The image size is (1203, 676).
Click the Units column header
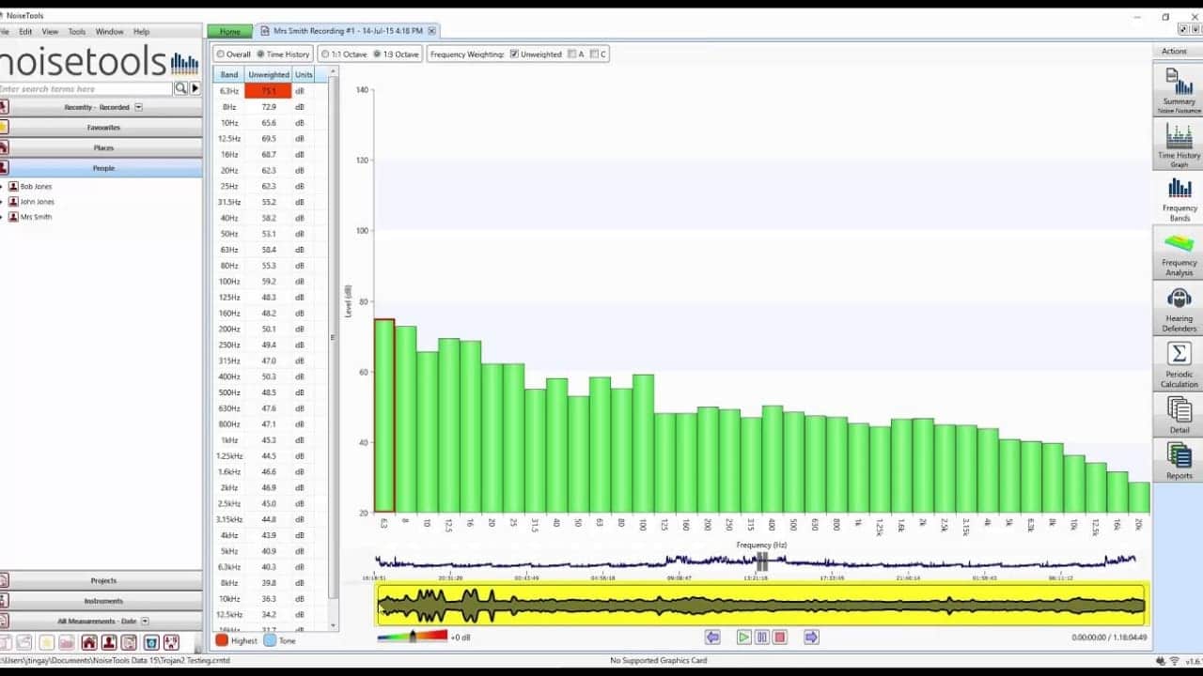pos(304,74)
